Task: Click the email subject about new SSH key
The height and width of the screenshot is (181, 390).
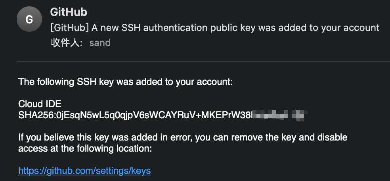Action: [215, 28]
